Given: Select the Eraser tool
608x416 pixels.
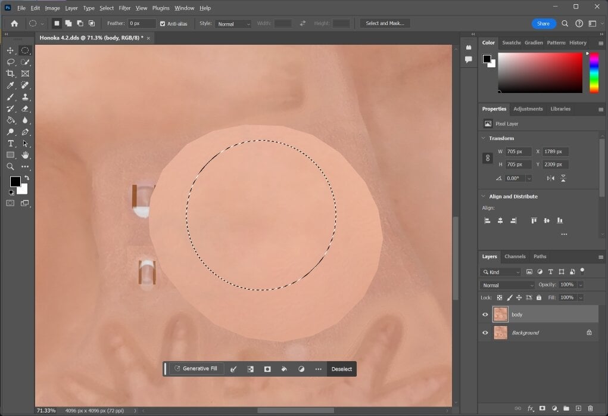Looking at the screenshot, I should [25, 108].
